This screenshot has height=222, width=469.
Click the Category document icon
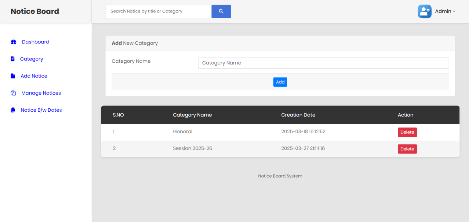(x=13, y=59)
